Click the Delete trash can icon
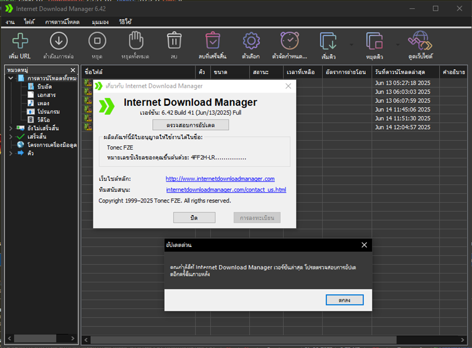 (174, 40)
